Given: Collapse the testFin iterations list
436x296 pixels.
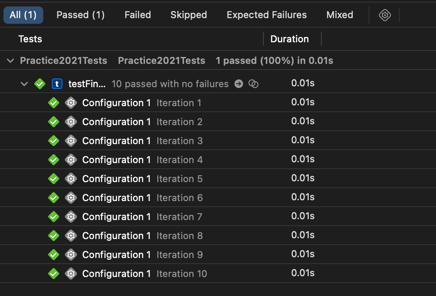Looking at the screenshot, I should 24,84.
